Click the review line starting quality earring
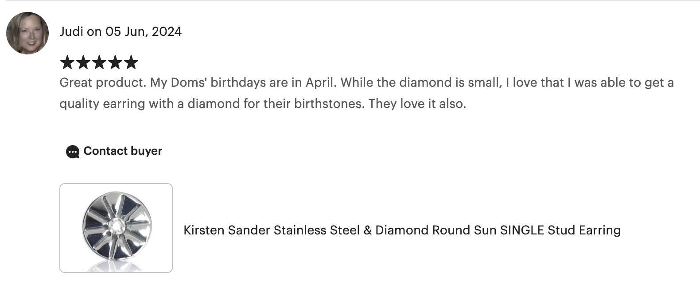Screen dimensions: 700x307 263,104
